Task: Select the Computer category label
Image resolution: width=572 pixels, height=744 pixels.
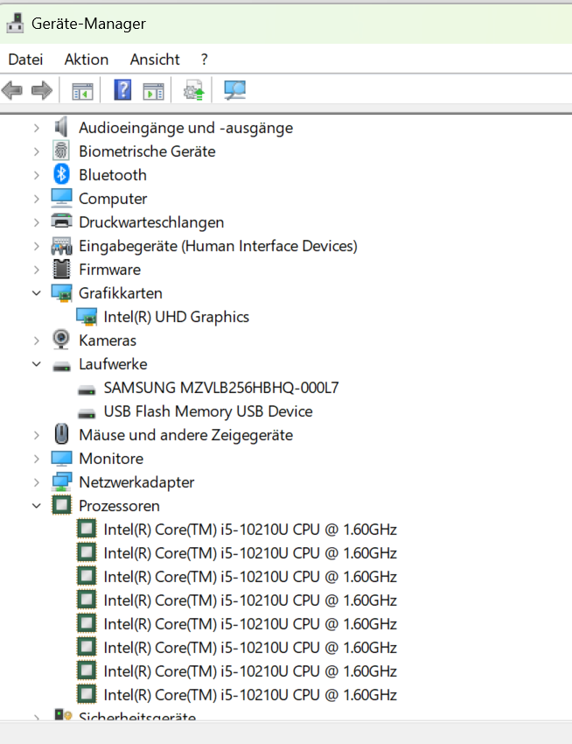Action: click(113, 199)
